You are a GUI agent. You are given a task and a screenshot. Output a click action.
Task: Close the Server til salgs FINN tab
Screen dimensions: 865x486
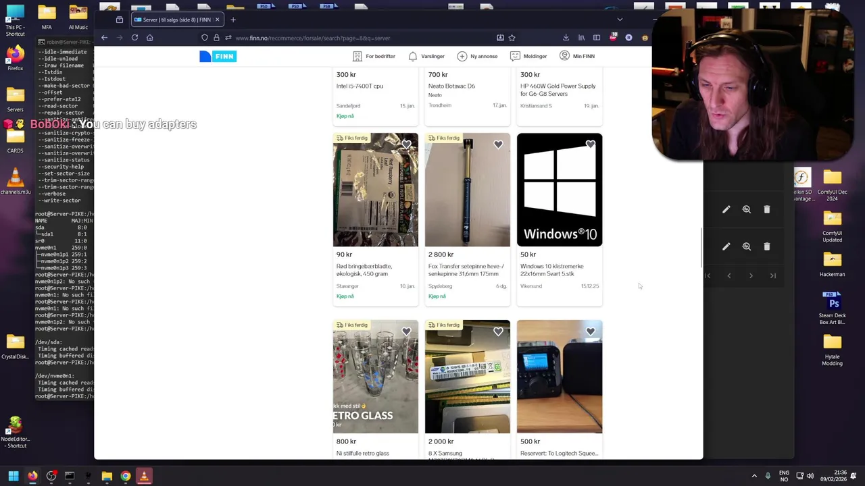[x=217, y=20]
